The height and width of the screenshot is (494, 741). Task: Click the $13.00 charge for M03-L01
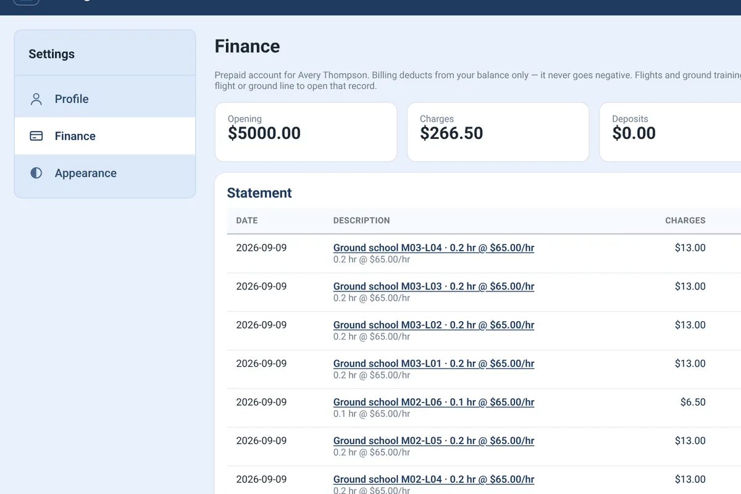690,364
